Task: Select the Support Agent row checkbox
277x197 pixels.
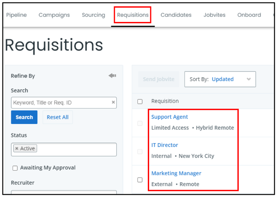Action: tap(140, 124)
